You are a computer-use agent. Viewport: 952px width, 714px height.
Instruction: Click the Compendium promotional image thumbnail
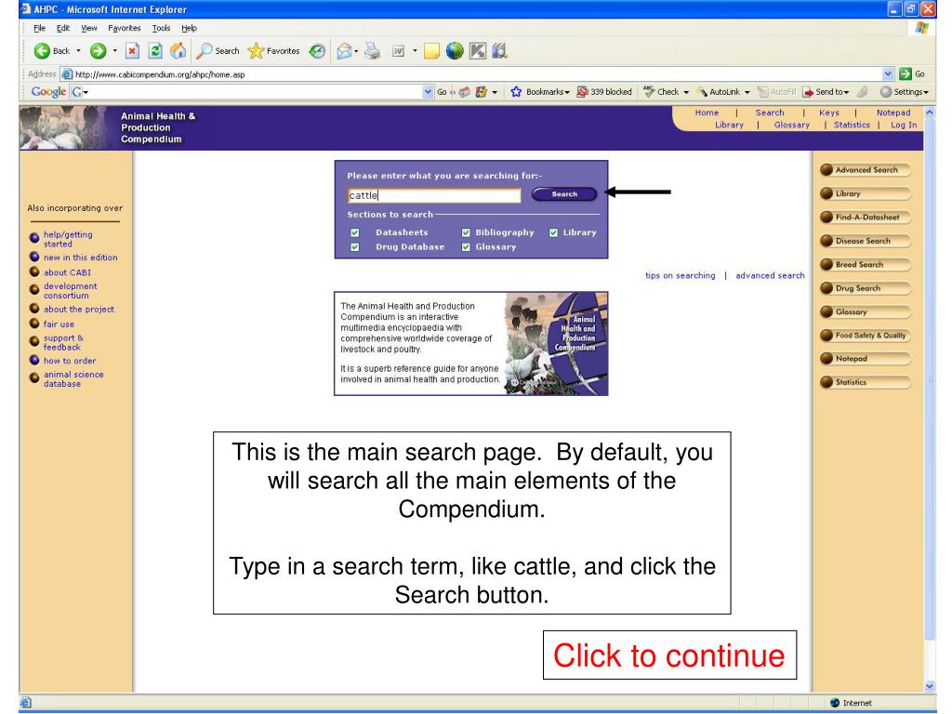click(x=556, y=344)
